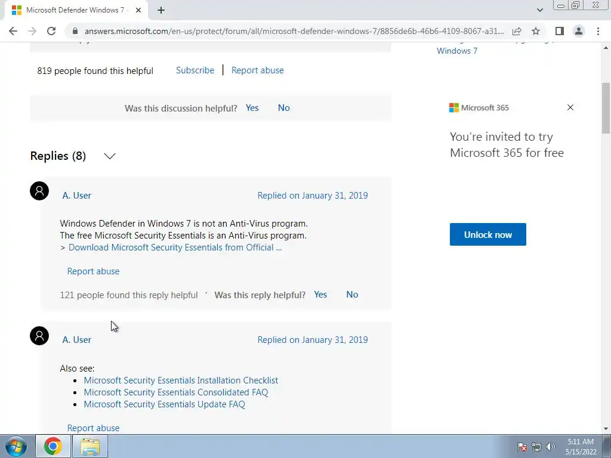611x458 pixels.
Task: Click the Microsoft 365 logo
Action: [x=479, y=108]
